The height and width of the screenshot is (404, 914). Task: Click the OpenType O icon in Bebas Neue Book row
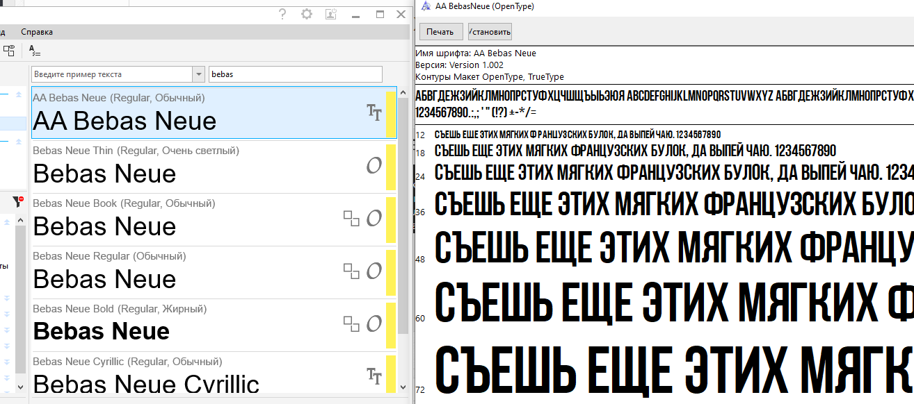374,218
